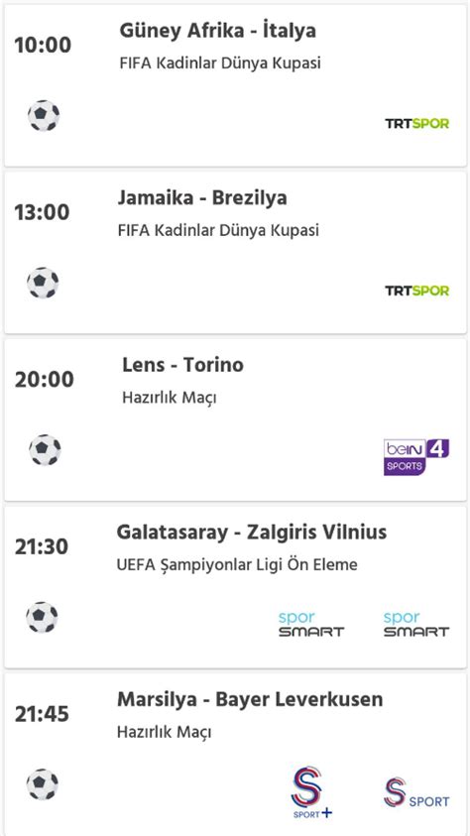470x836 pixels.
Task: Click the soccer ball icon for Lens - Torino
Action: pos(45,450)
